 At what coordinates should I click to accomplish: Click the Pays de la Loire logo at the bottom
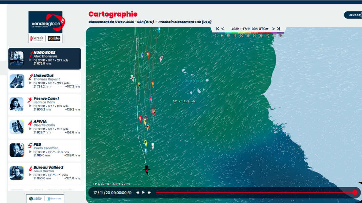(55, 199)
